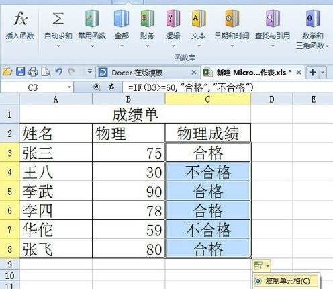Image resolution: width=333 pixels, height=289 pixels.
Task: Click the AutoSum (自动求和) sigma icon
Action: click(58, 18)
